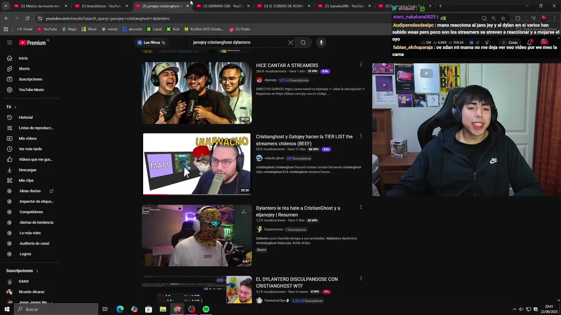Play HICE CANTAR A STREAMERS thumbnail

[x=196, y=93]
